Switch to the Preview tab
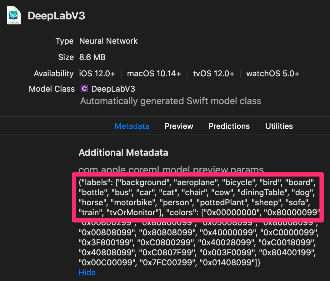Image resolution: width=330 pixels, height=281 pixels. pos(179,126)
